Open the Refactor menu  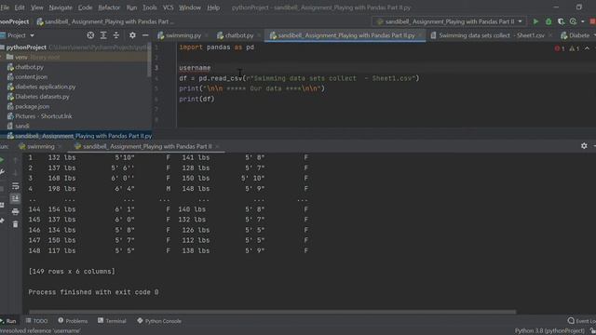109,7
